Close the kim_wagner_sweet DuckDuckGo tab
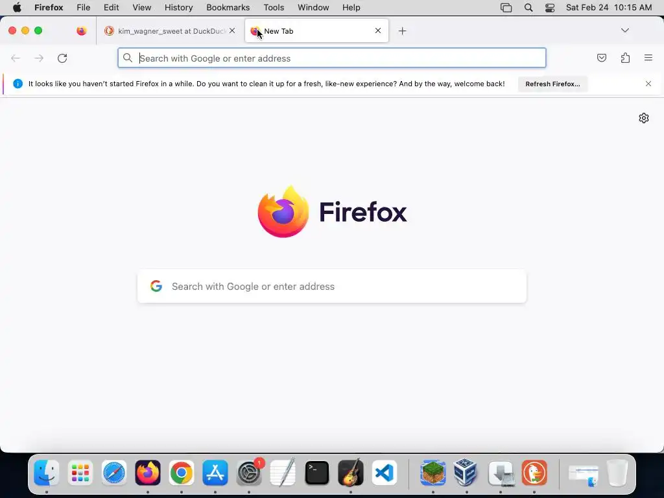Screen dimensions: 664x498 tap(232, 30)
